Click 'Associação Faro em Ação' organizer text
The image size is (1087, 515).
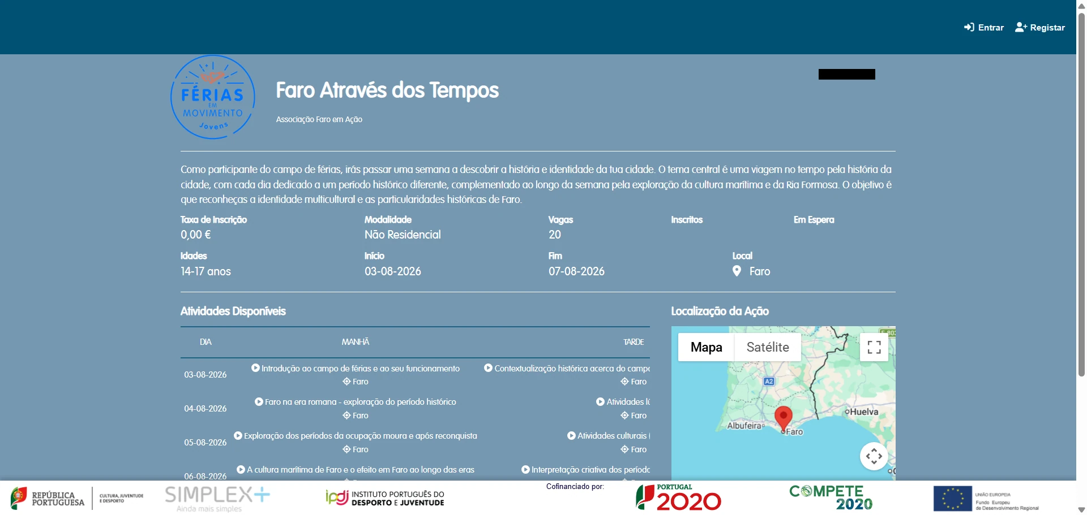(x=319, y=119)
